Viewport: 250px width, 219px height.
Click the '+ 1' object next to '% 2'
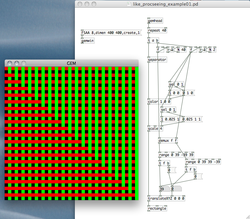pos(203,50)
